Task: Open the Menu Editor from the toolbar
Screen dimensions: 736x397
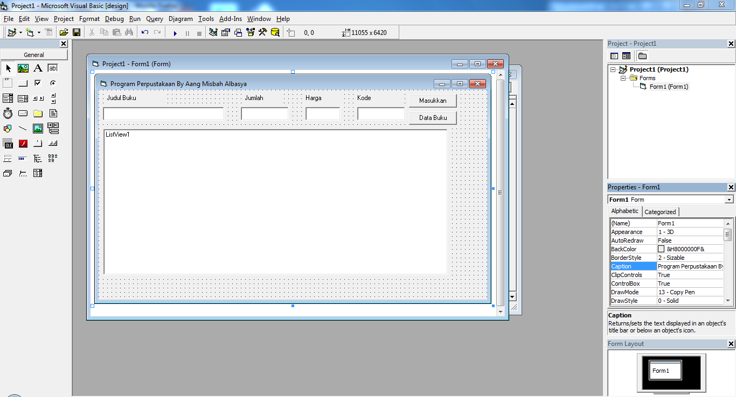Action: coord(47,32)
